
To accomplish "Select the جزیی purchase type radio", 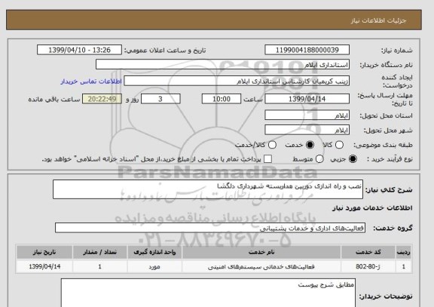I will (x=353, y=159).
